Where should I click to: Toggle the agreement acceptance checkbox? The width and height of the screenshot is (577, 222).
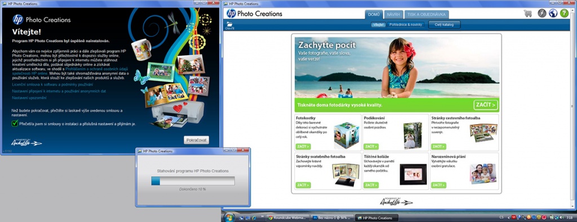[x=15, y=123]
